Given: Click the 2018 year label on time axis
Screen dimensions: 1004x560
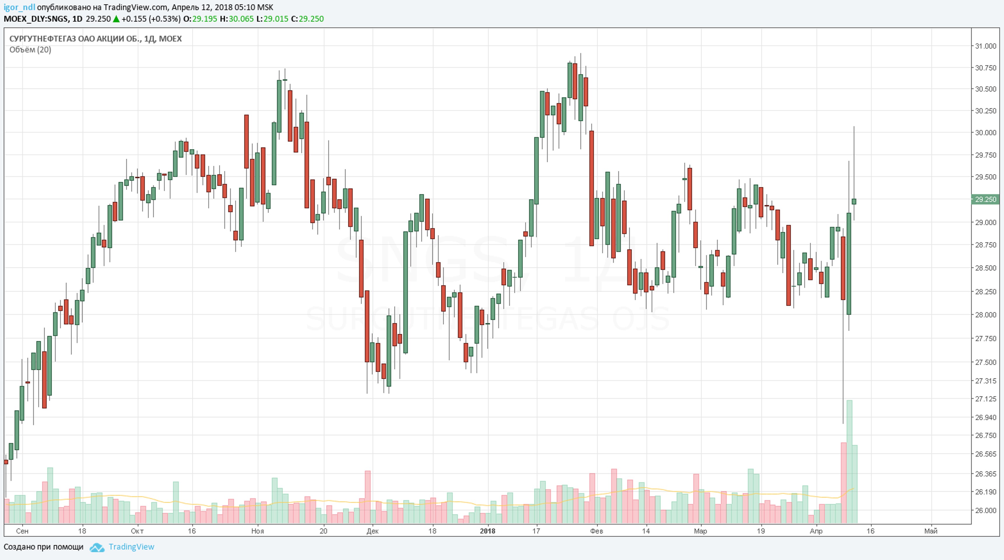Looking at the screenshot, I should coord(487,531).
